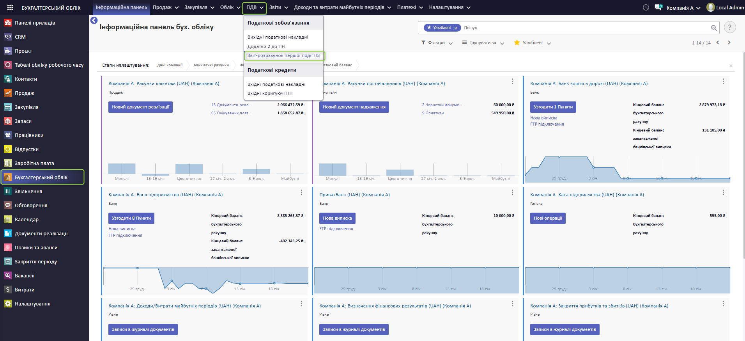Open options menu for Каса підприємства card

click(723, 192)
